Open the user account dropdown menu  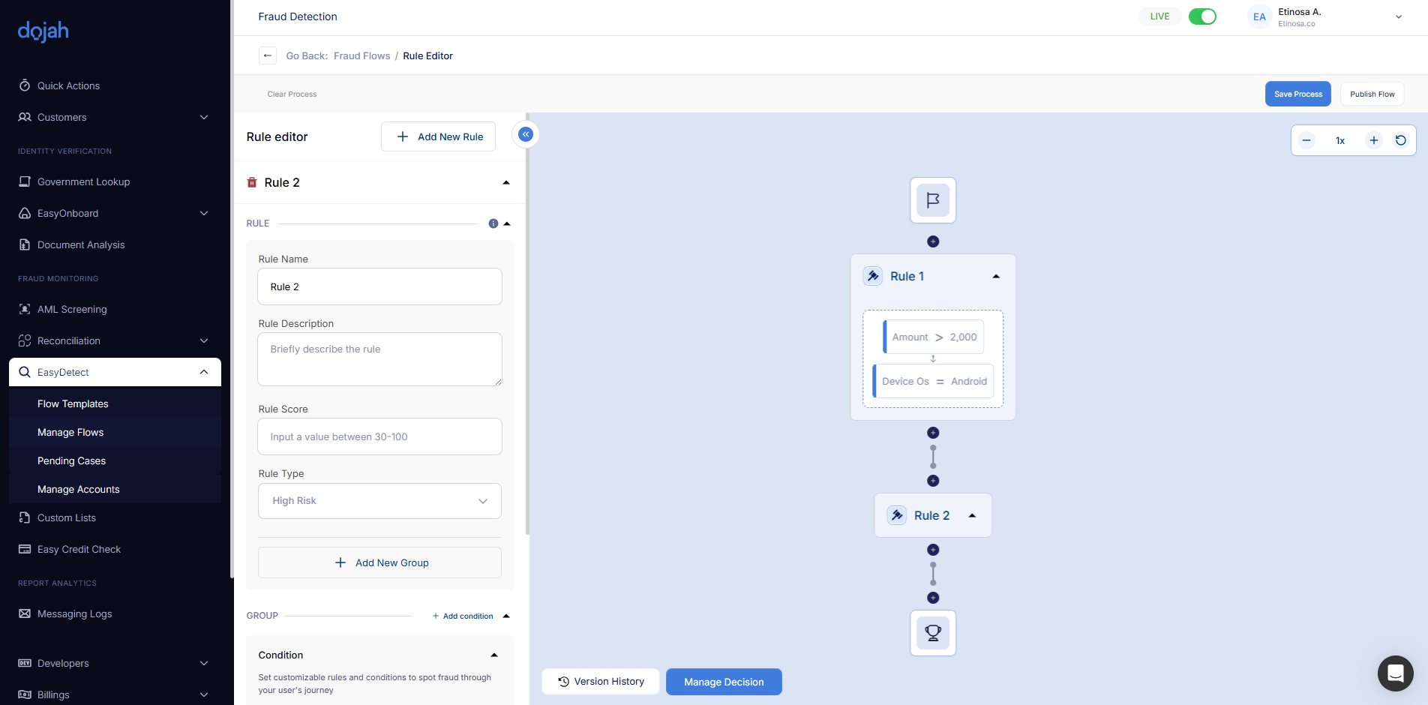click(1398, 16)
